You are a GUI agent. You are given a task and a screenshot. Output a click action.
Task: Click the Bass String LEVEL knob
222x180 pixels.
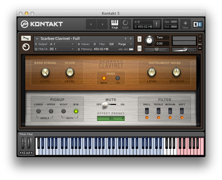click(x=45, y=72)
